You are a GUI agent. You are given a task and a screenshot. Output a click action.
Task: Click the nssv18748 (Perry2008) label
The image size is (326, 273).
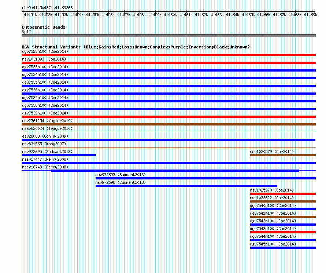click(x=45, y=167)
